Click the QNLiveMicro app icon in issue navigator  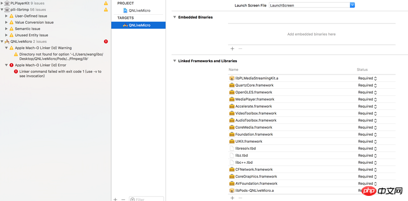[7, 41]
